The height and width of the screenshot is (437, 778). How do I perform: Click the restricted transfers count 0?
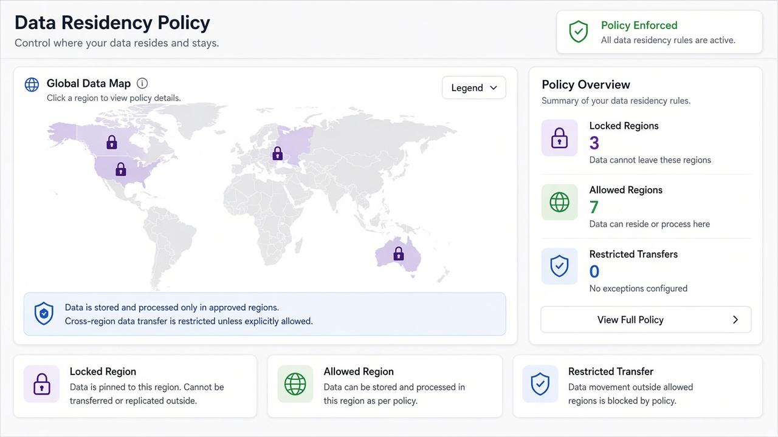594,271
